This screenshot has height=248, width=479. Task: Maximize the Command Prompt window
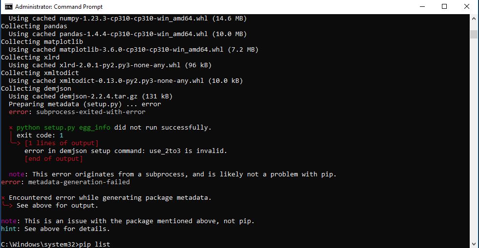point(444,6)
